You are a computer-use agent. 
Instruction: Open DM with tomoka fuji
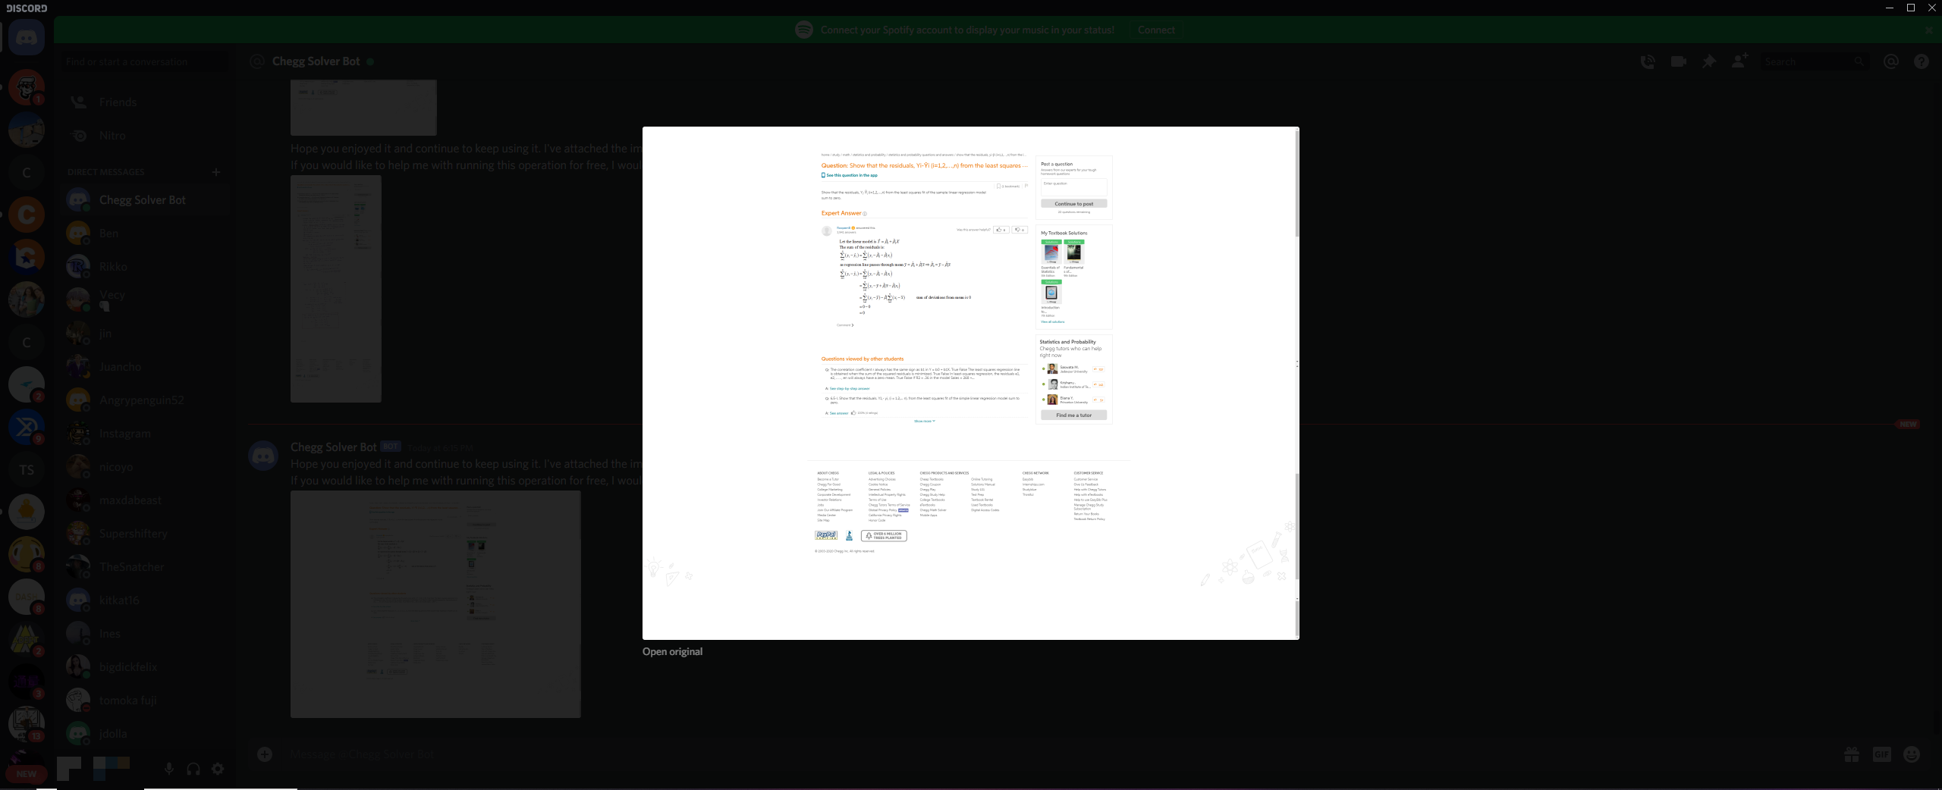pyautogui.click(x=144, y=701)
